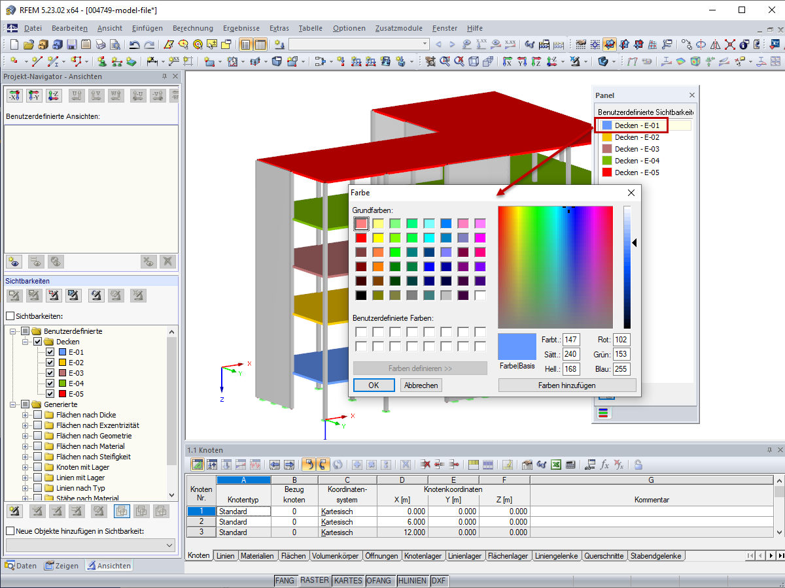The width and height of the screenshot is (785, 588).
Task: Enable Neue Objekte hinzufügen in Sichtbarkeit checkbox
Action: (10, 531)
